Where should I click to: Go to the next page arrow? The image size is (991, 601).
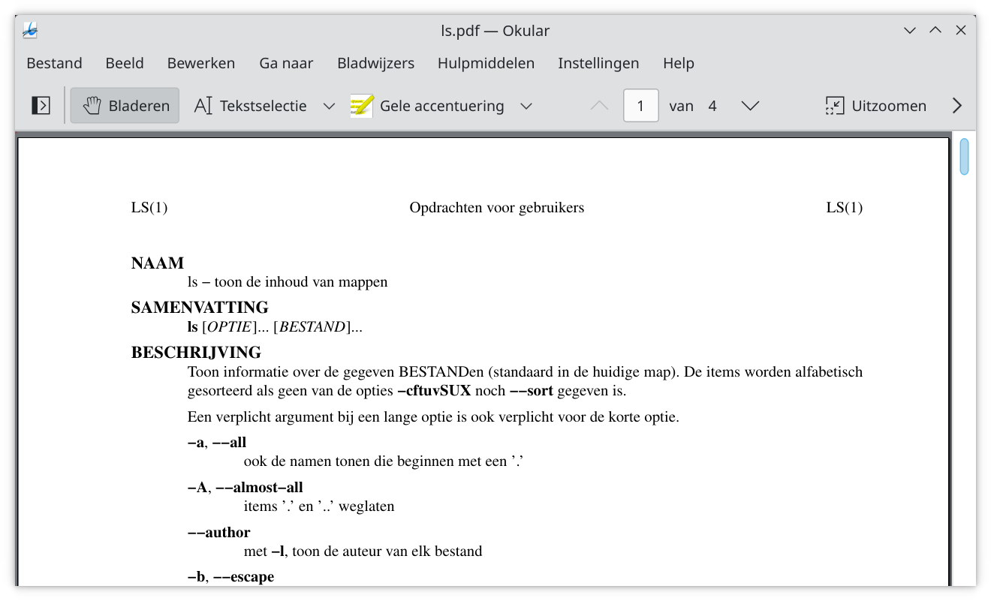750,106
